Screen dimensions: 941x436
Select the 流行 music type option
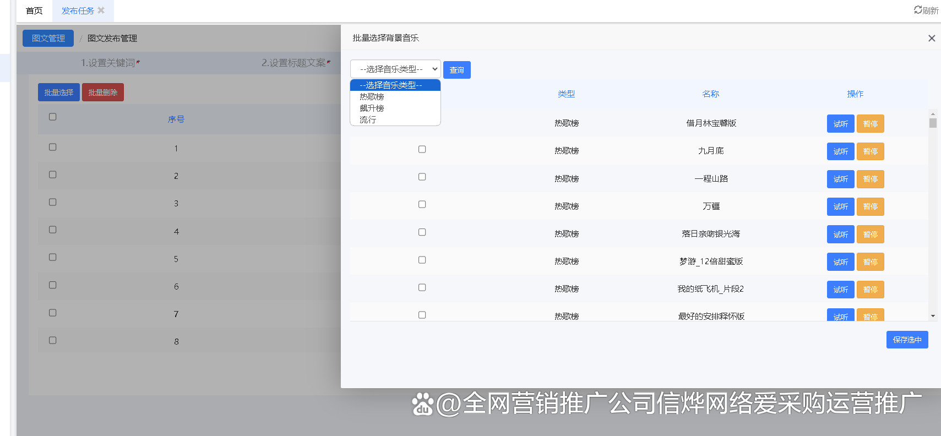tap(368, 120)
